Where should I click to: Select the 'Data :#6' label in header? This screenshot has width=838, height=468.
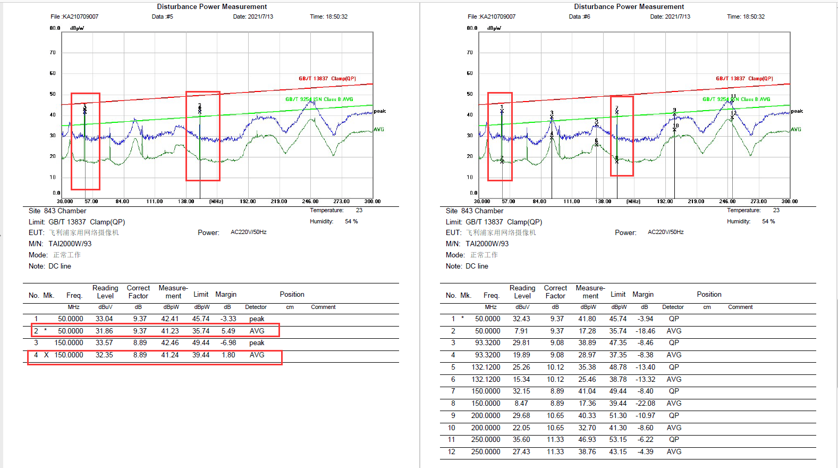pyautogui.click(x=579, y=16)
